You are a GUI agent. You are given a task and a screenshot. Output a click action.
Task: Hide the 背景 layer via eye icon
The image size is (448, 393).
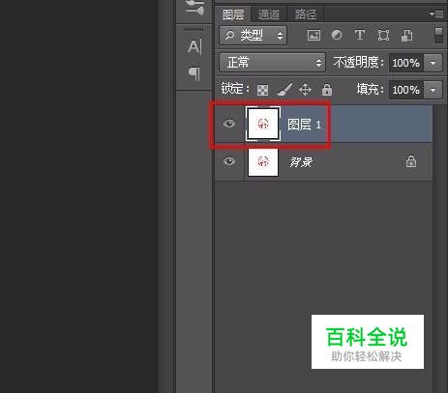click(229, 161)
